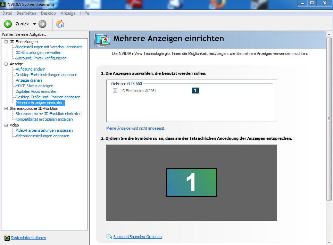Open the Anzeige menu

(68, 13)
